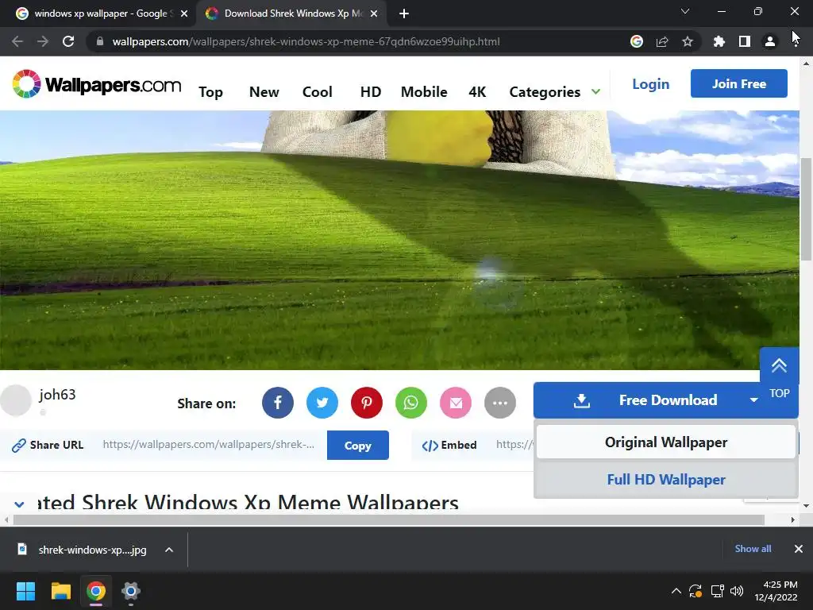Share wallpaper via WhatsApp

coord(411,403)
